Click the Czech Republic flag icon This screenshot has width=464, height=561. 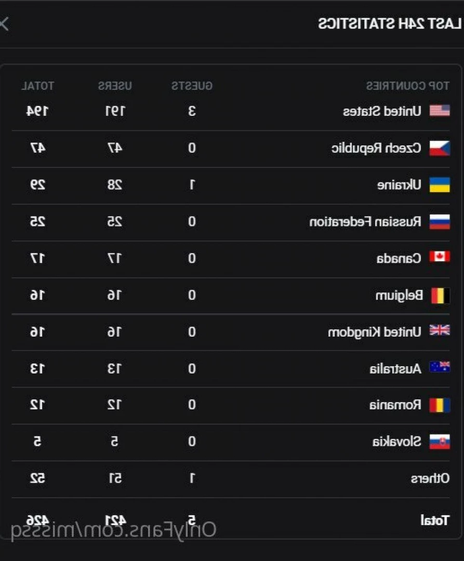[439, 148]
